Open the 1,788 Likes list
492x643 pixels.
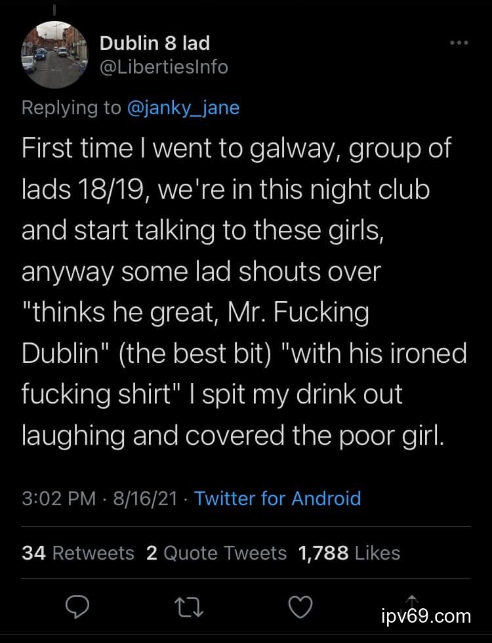349,552
